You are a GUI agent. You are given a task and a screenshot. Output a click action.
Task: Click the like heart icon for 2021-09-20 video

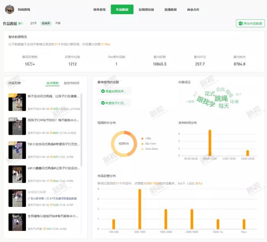point(51,133)
